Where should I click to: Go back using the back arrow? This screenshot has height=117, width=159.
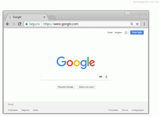tap(8, 24)
